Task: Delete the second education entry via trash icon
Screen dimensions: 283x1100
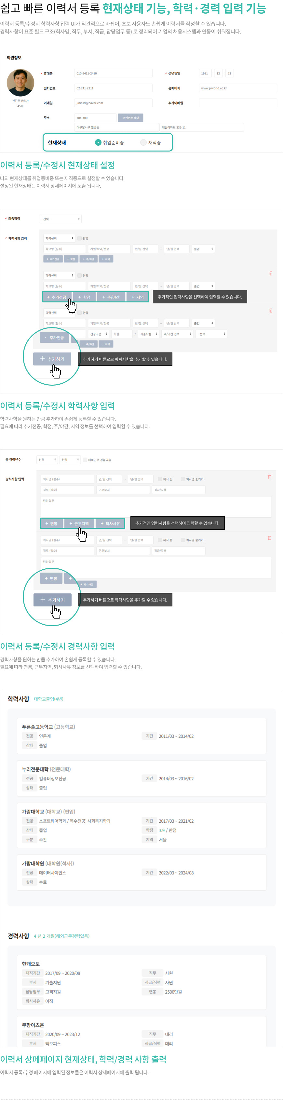Action: 271,273
